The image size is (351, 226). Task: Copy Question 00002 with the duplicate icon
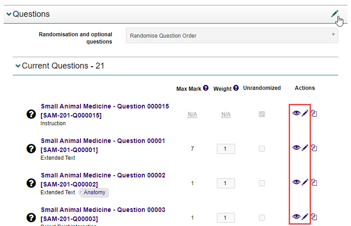click(314, 182)
